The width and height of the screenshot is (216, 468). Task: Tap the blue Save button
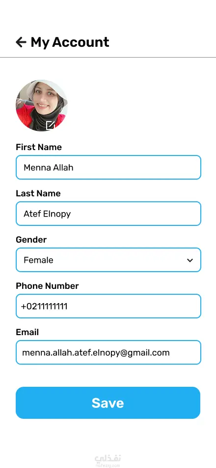pos(108,403)
